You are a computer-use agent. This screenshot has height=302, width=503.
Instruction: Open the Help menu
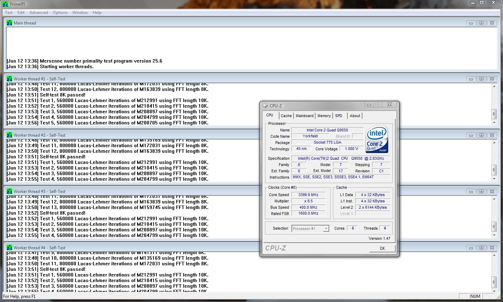tap(97, 13)
